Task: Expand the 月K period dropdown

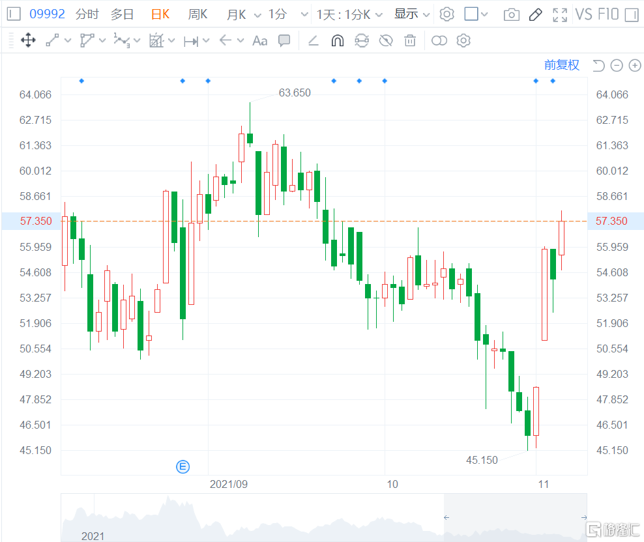Action: tap(256, 14)
